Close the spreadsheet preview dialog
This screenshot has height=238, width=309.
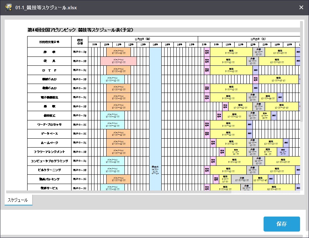301,7
